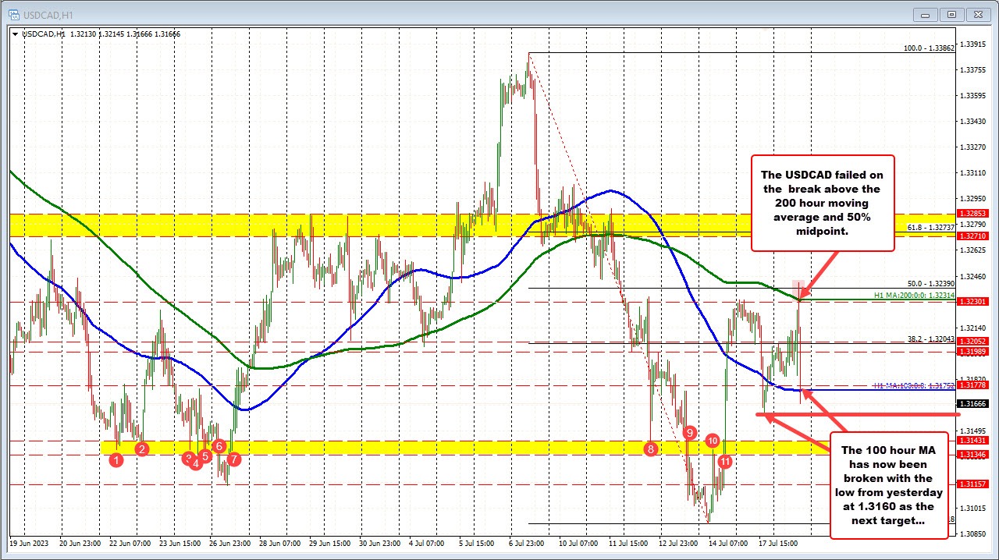Click the current price tag 1.31666
Viewport: 999px width, 560px height.
[972, 403]
